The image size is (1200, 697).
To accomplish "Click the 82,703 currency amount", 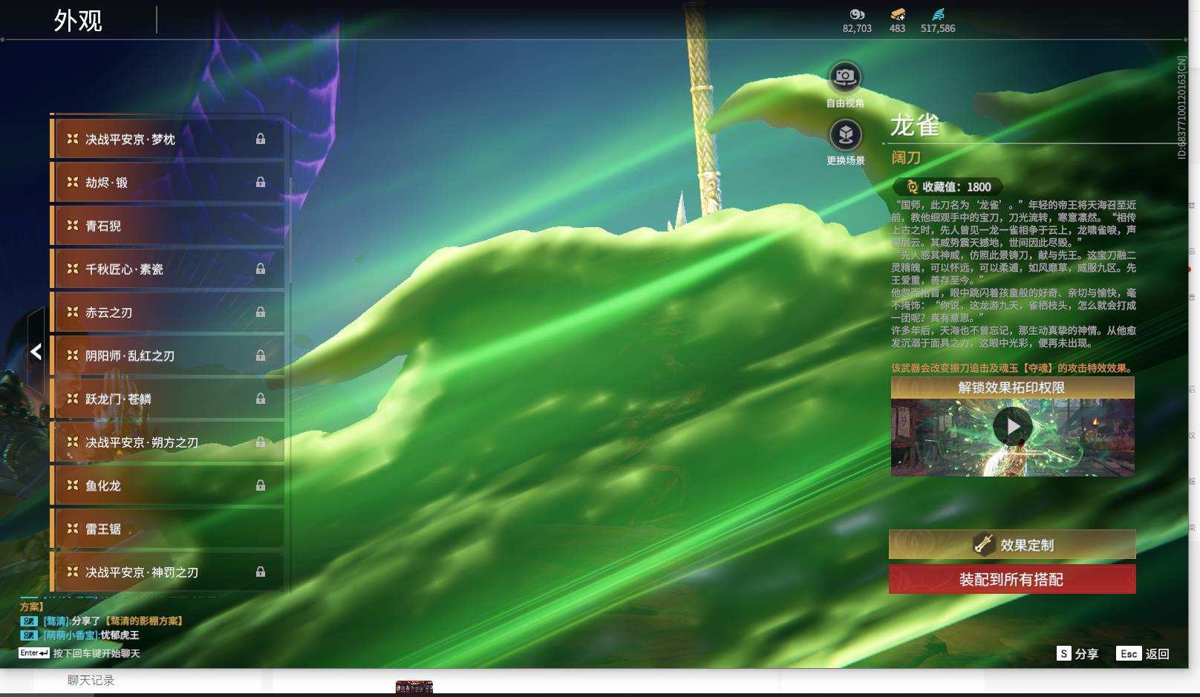I will coord(857,28).
